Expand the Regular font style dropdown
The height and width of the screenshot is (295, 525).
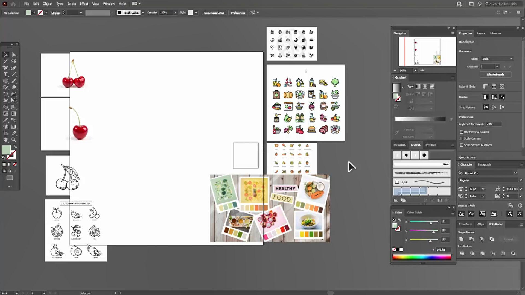521,180
